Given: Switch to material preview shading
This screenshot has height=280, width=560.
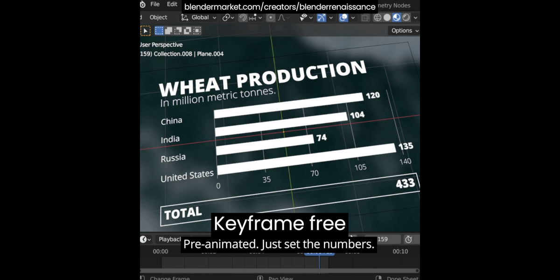Looking at the screenshot, I should (x=396, y=18).
